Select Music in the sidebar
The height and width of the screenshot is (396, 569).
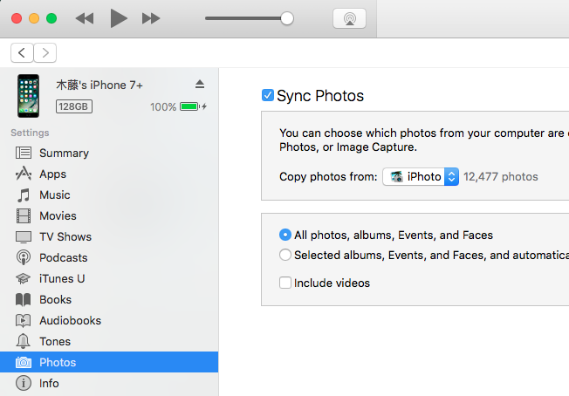(x=54, y=195)
